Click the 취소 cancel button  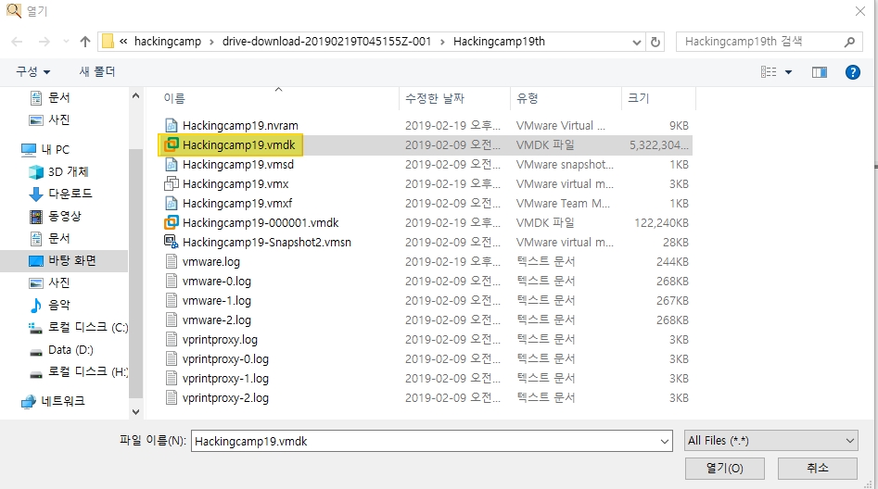click(x=817, y=469)
